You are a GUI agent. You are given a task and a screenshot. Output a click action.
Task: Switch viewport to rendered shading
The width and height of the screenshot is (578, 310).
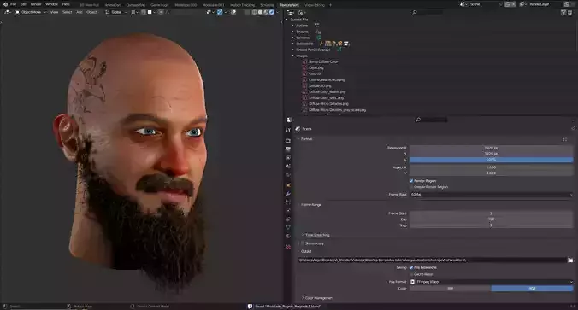tap(271, 12)
